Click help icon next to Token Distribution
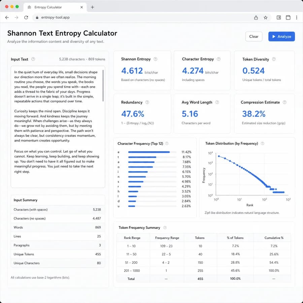This screenshot has height=303, width=303. pyautogui.click(x=262, y=143)
